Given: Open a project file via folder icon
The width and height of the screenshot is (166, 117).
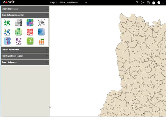Looking at the screenshot, I should 143,3.
